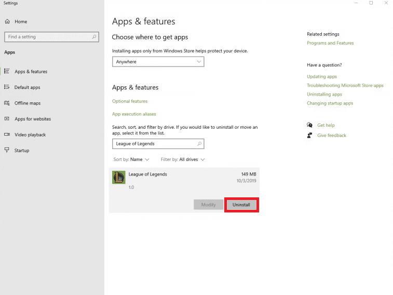
Task: Open Apps for websites section
Action: [33, 119]
